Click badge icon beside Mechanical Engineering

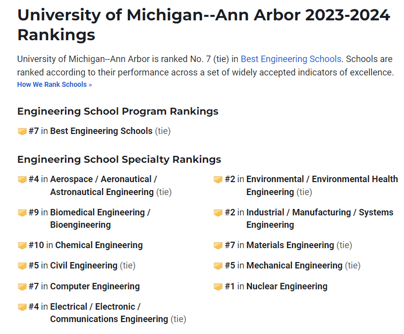click(218, 266)
